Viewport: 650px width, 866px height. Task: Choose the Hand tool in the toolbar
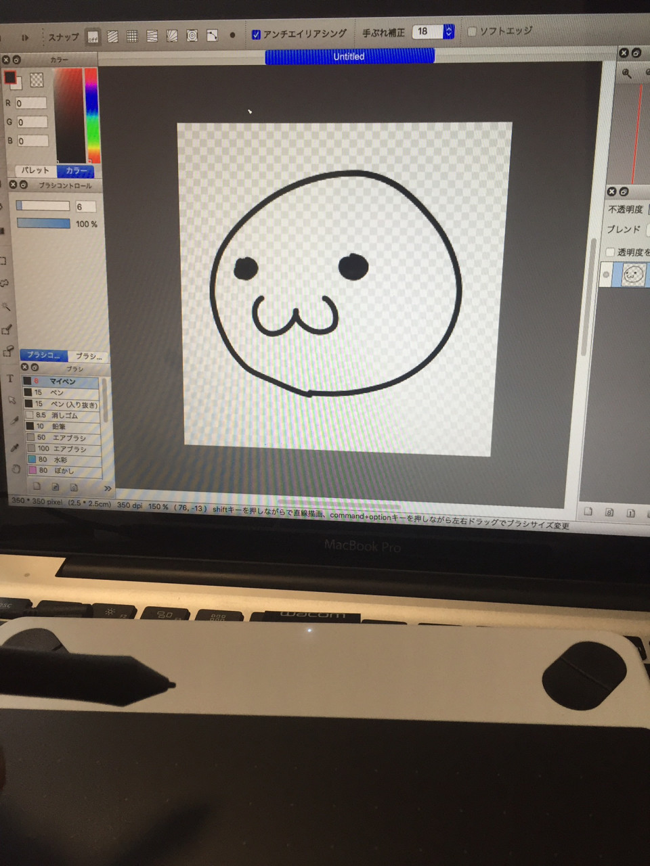coord(15,469)
